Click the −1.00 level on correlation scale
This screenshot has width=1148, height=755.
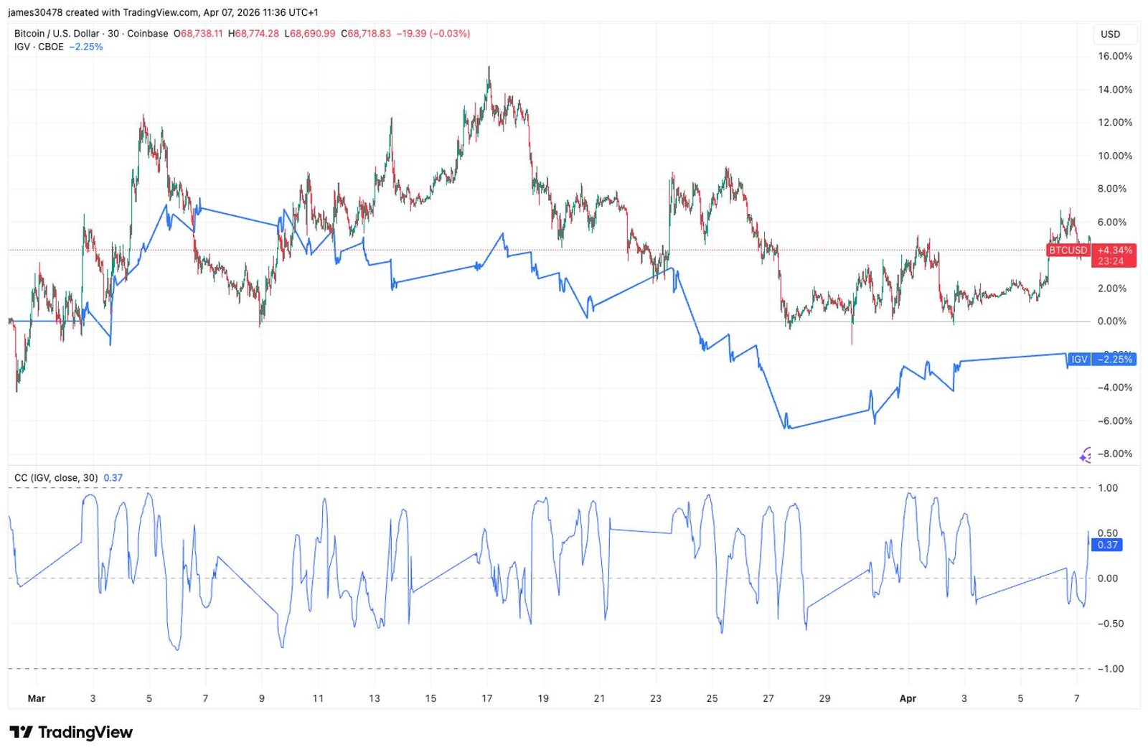[x=1109, y=669]
